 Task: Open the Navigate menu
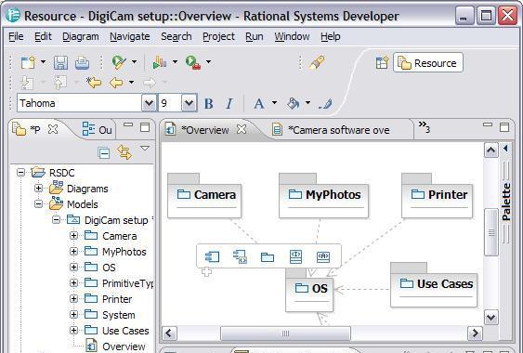pyautogui.click(x=130, y=36)
